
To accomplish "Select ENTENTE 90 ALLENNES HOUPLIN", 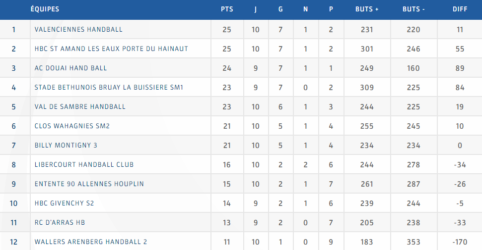I will (x=89, y=184).
